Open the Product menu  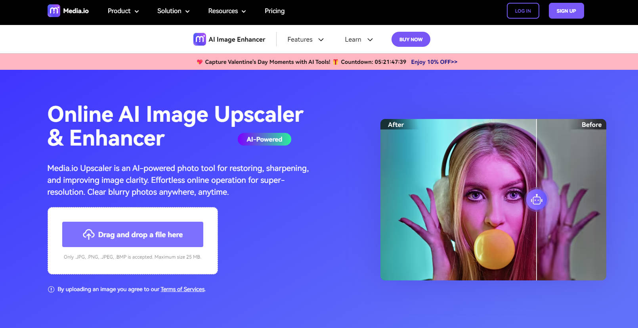123,11
